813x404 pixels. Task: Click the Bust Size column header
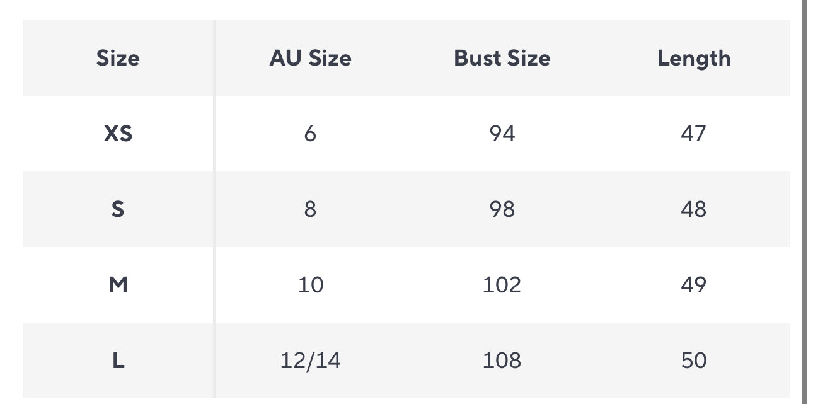pos(502,59)
